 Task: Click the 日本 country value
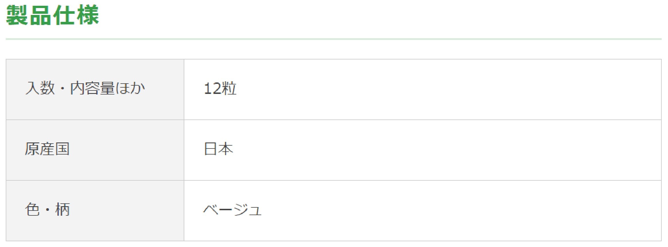click(x=218, y=149)
